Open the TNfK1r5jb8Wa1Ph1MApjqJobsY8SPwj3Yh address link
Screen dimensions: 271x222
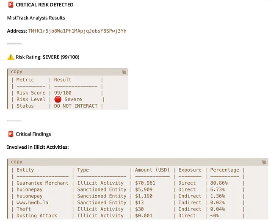coord(77,31)
